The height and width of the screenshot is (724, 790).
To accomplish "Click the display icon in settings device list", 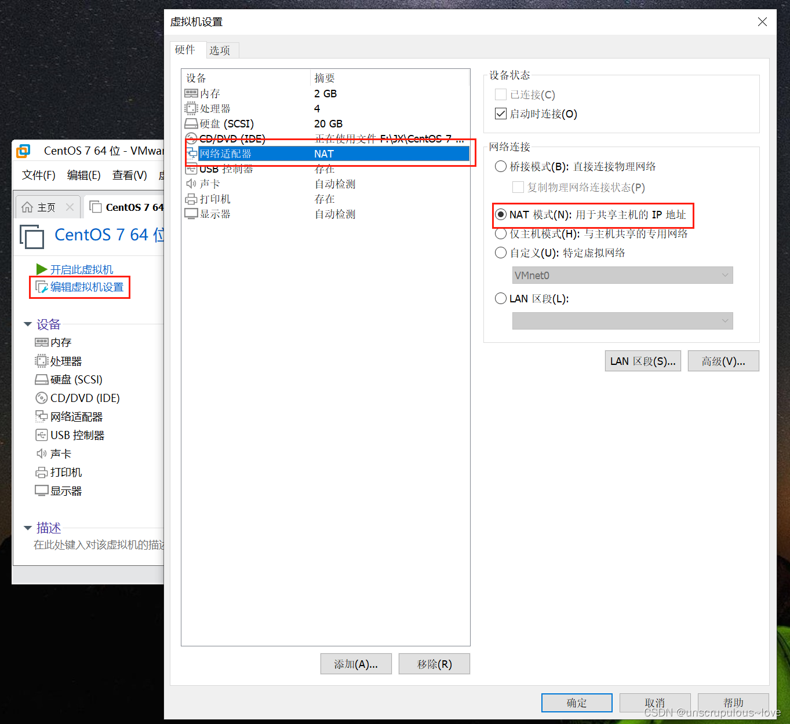I will click(x=191, y=214).
